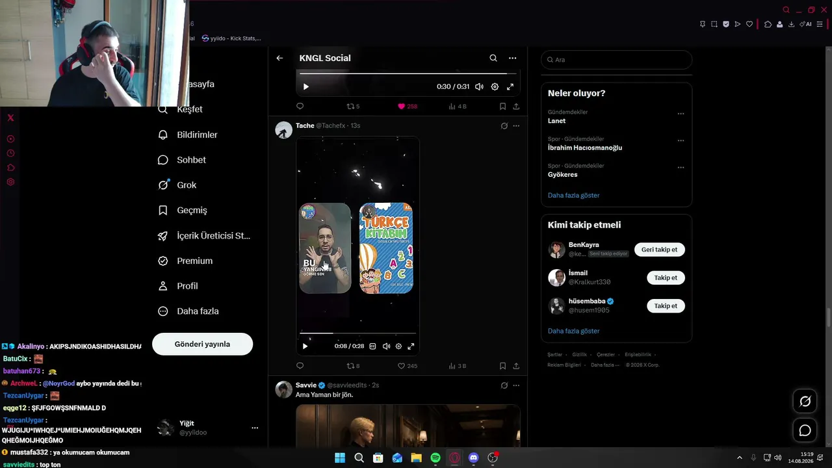The width and height of the screenshot is (832, 468).
Task: Open Tache's profile picture
Action: point(283,130)
